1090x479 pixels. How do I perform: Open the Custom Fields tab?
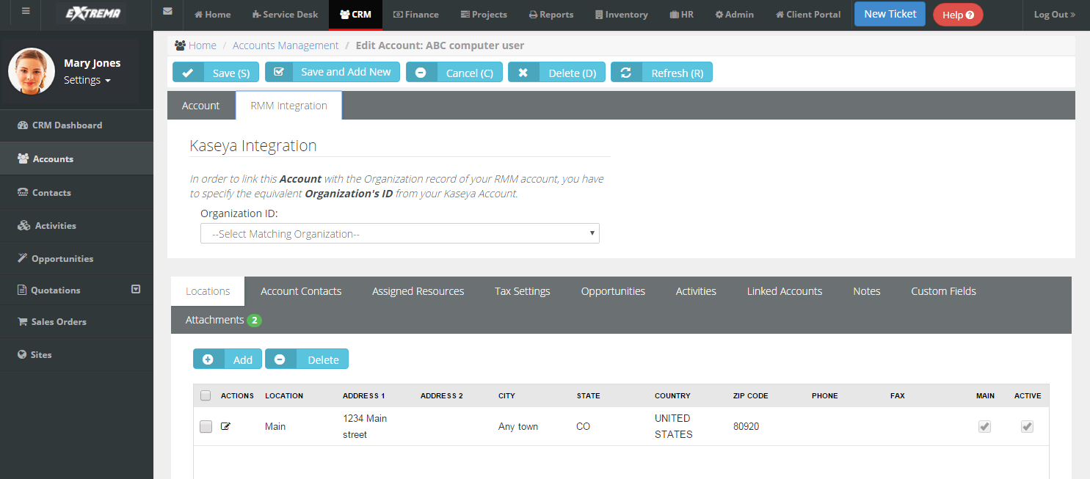[x=943, y=291]
